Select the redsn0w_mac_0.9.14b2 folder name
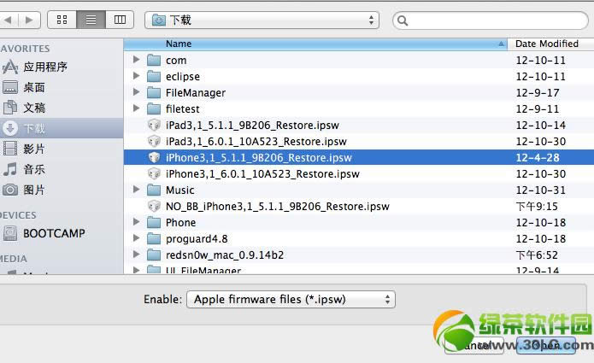Screen dimensions: 594x363 tap(225, 255)
